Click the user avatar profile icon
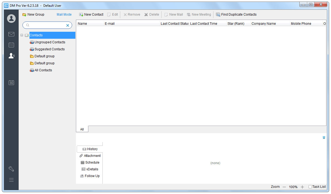This screenshot has width=331, height=194. point(11,18)
